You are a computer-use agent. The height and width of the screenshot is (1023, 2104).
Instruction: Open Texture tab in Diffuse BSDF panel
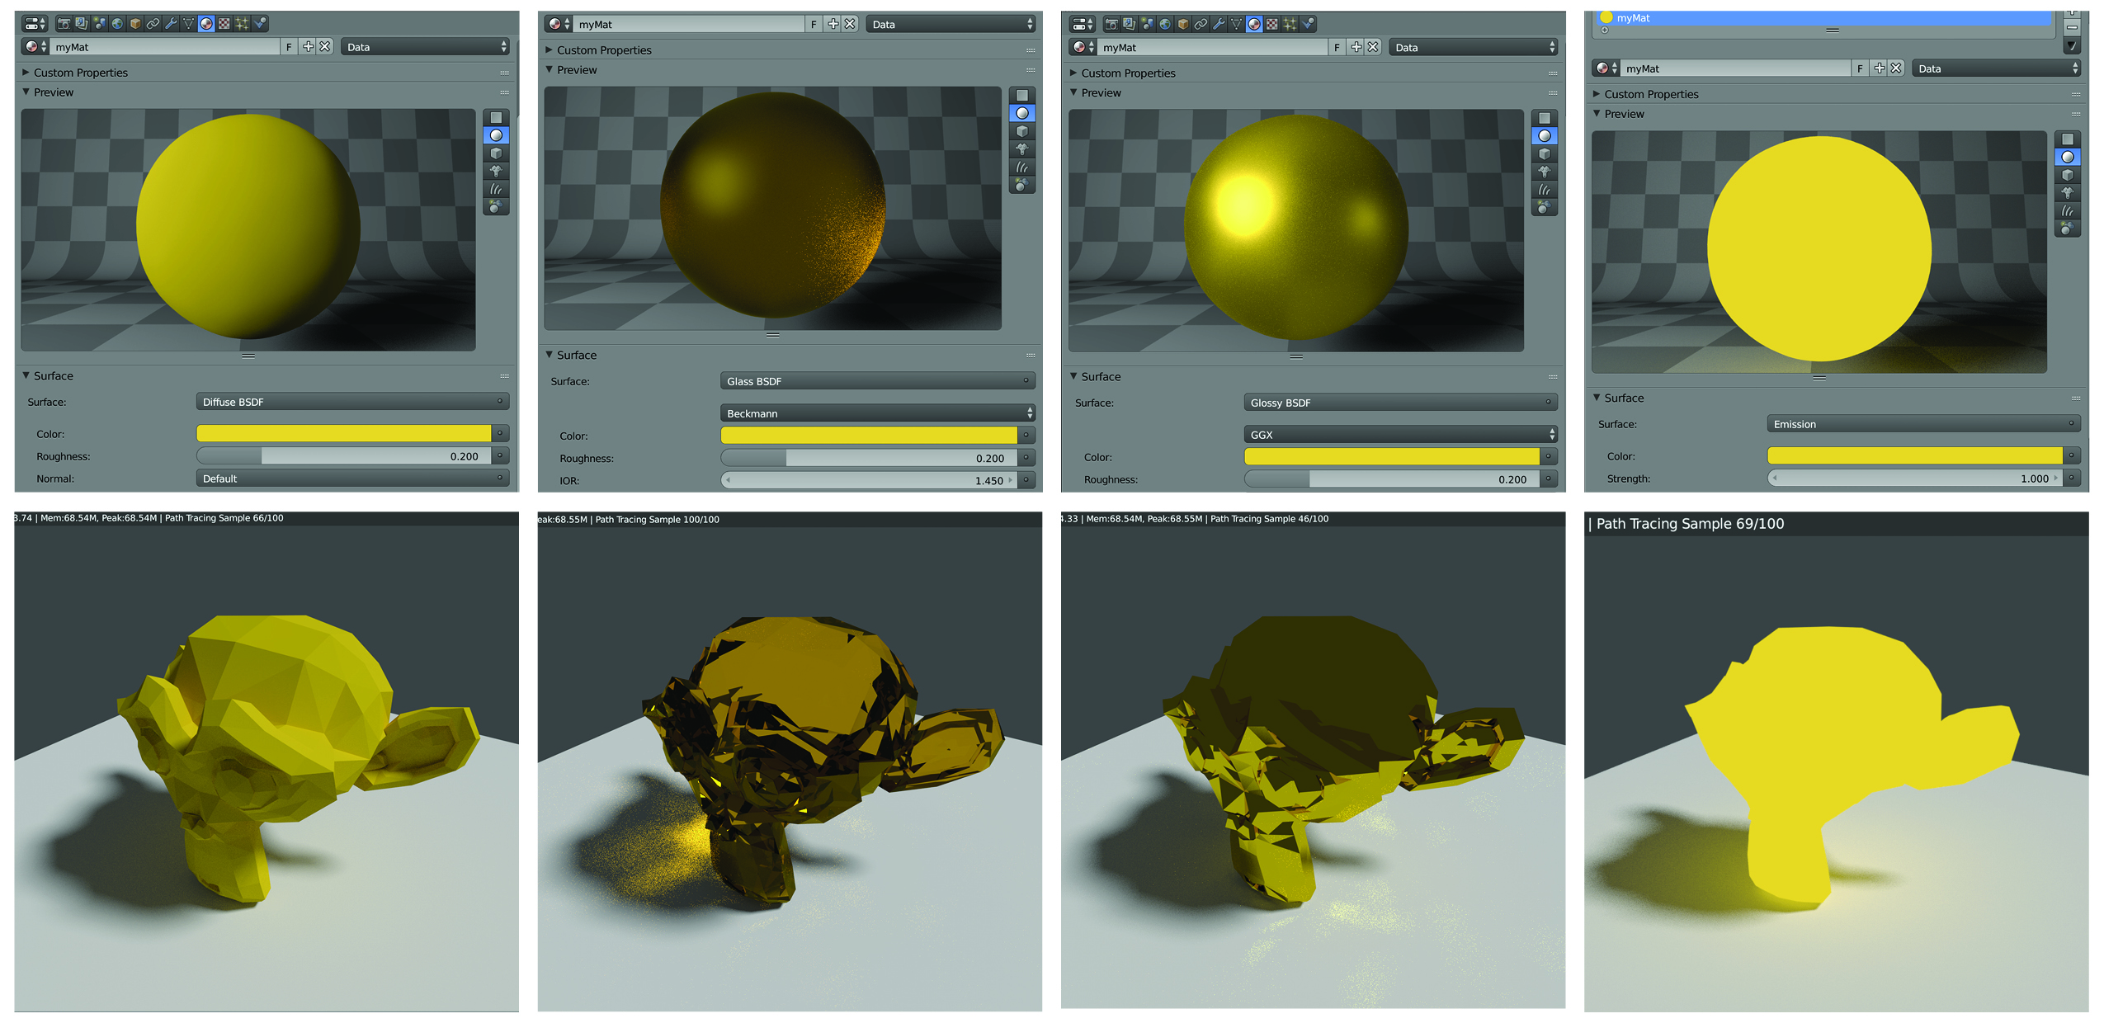pos(224,24)
